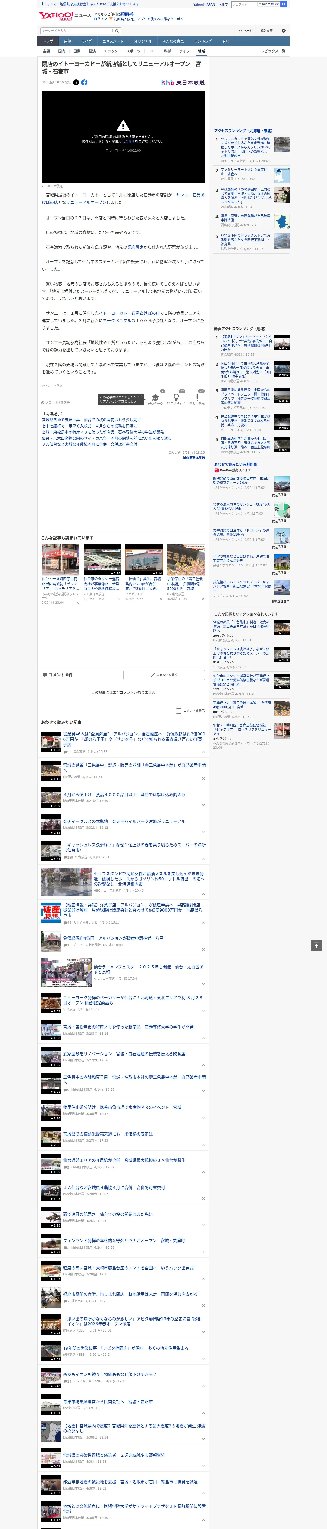React with 新しい視点 exclamation icon
Image resolution: width=327 pixels, height=1529 pixels.
(197, 397)
